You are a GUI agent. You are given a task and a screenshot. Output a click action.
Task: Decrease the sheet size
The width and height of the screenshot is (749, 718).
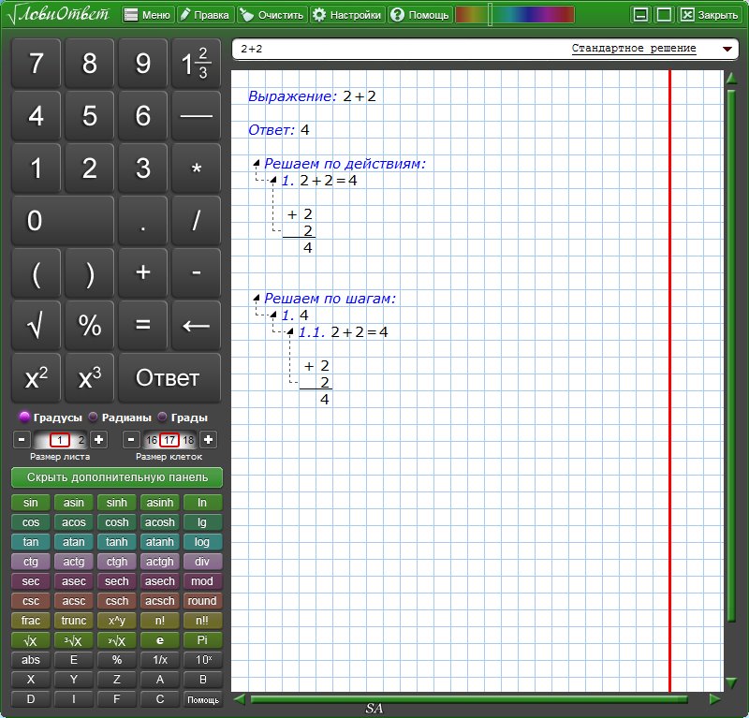click(22, 439)
